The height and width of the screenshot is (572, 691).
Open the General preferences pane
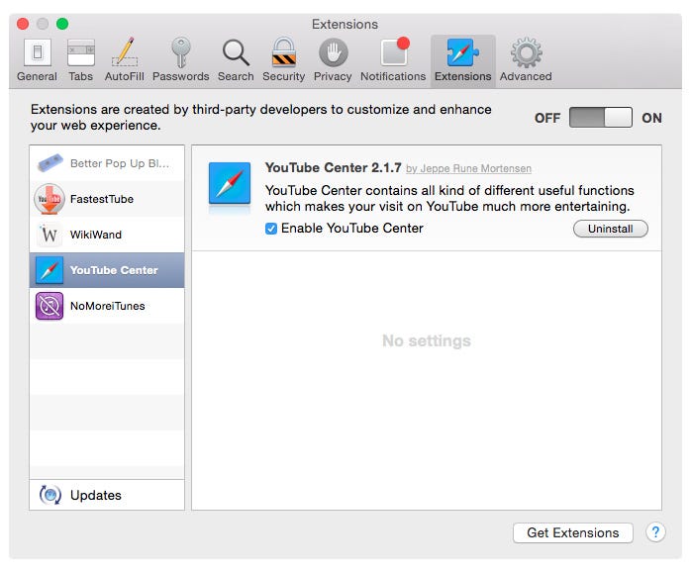(37, 60)
